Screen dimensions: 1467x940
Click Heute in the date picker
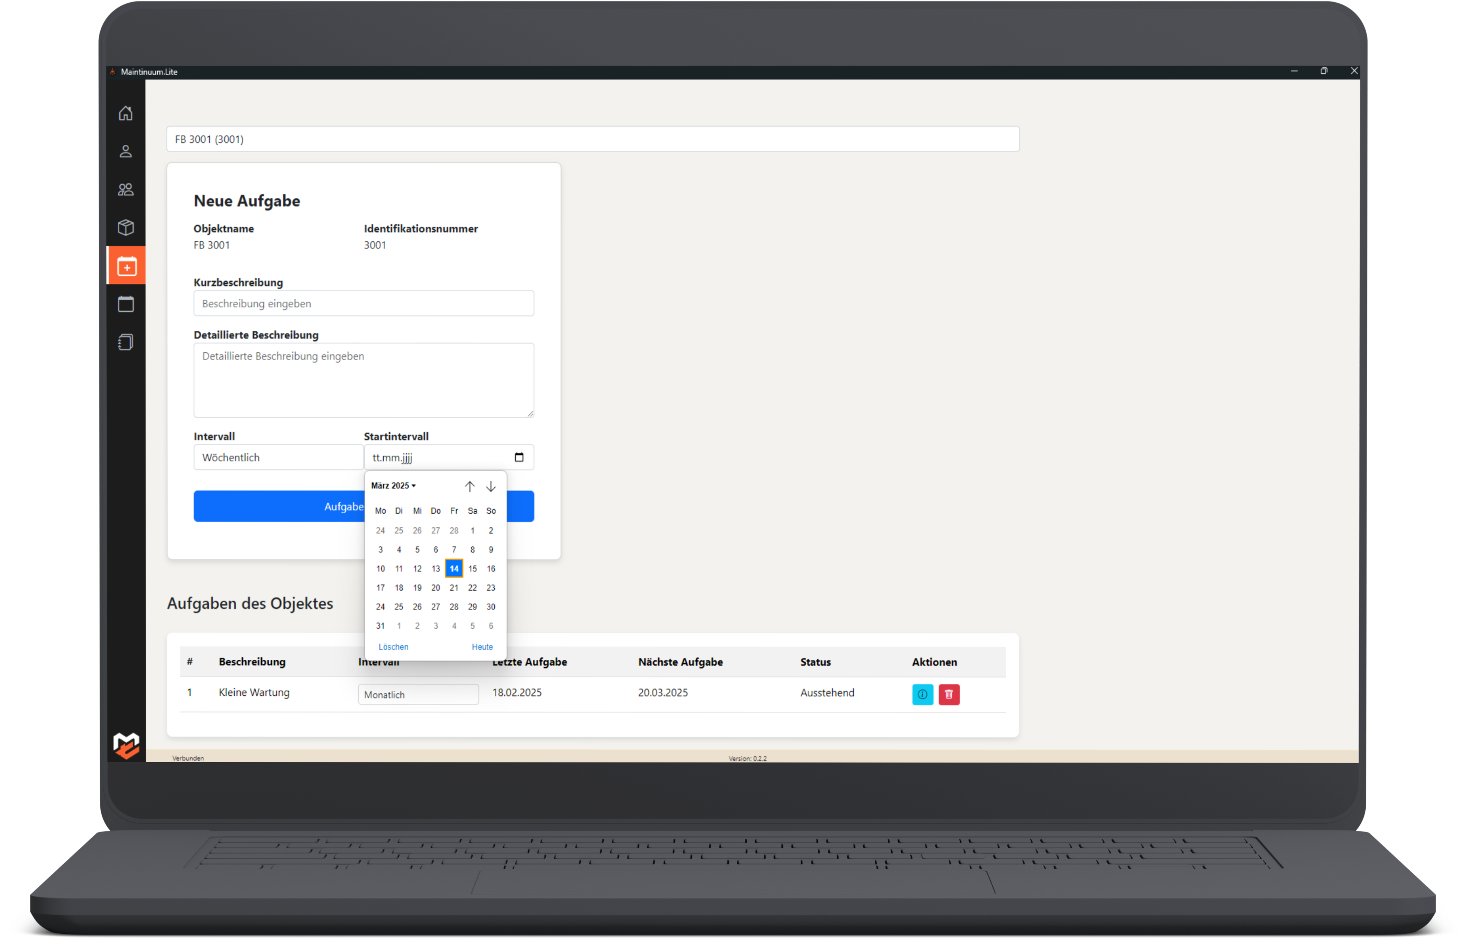point(482,647)
